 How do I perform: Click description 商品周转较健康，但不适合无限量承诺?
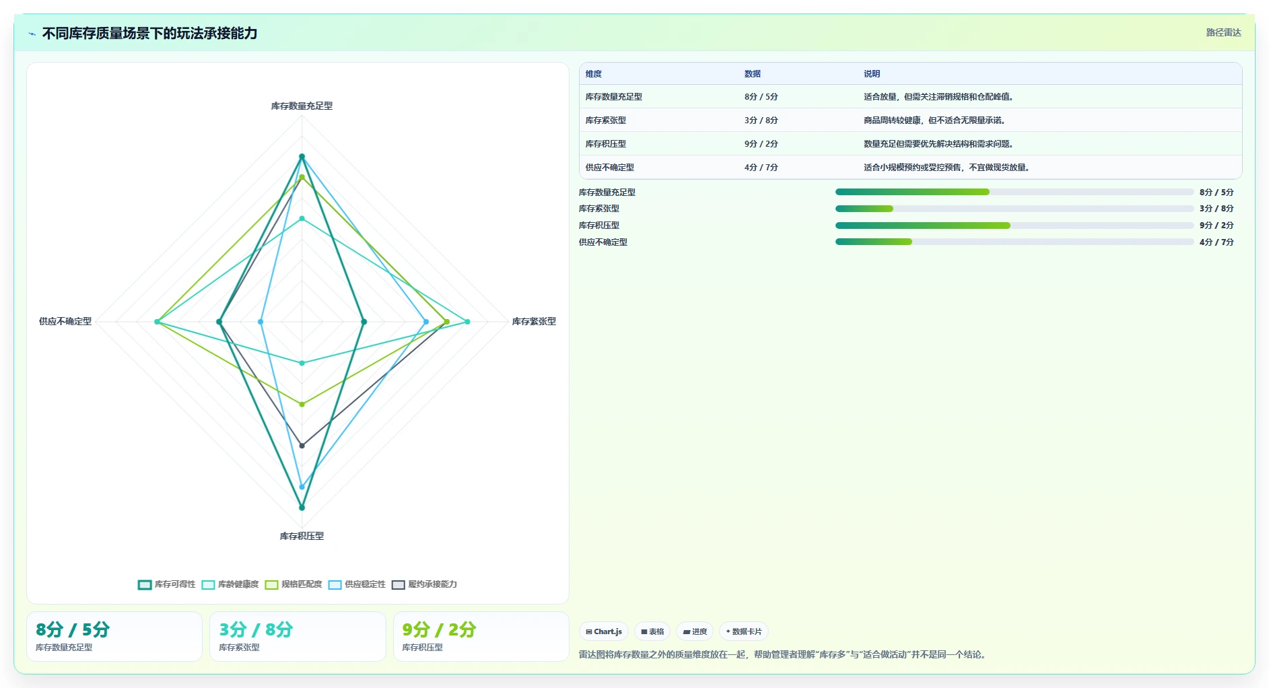coord(934,121)
